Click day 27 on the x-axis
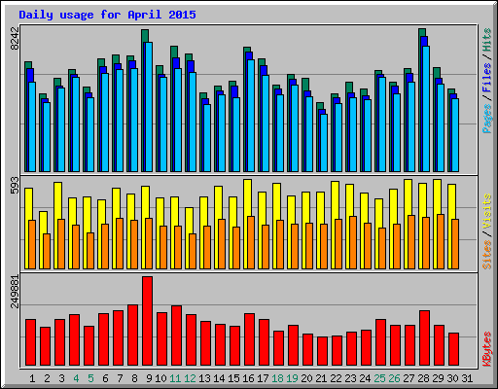 tap(409, 378)
